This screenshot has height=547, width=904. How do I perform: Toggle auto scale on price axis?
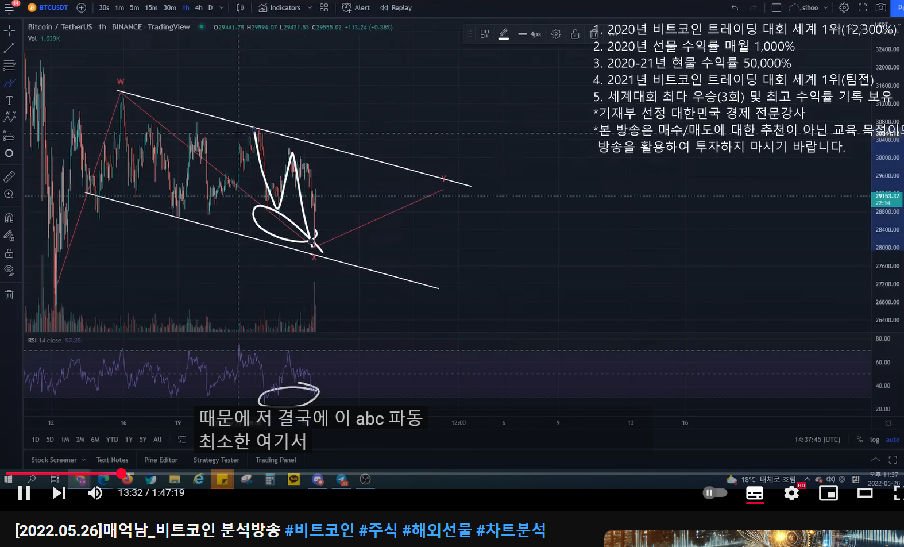(x=893, y=440)
